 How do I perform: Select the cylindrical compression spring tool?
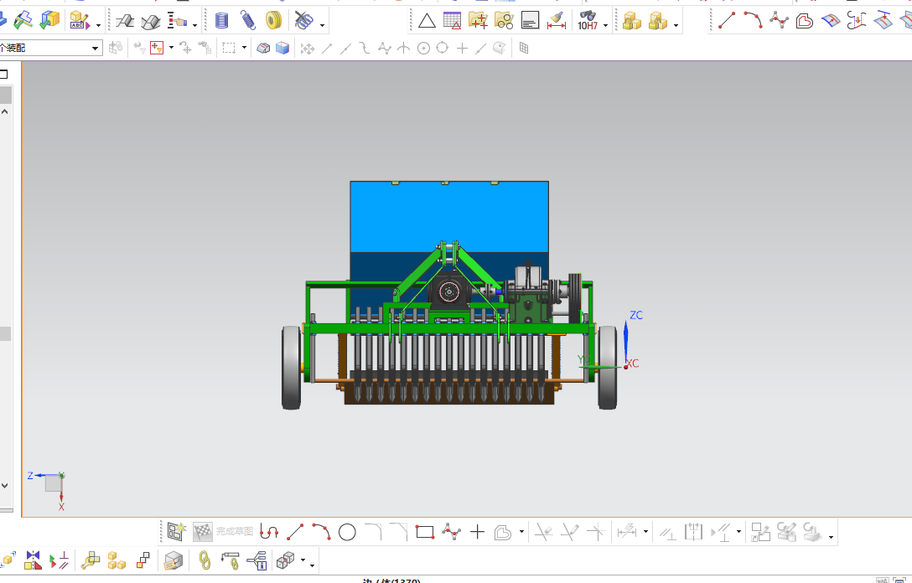[x=221, y=22]
